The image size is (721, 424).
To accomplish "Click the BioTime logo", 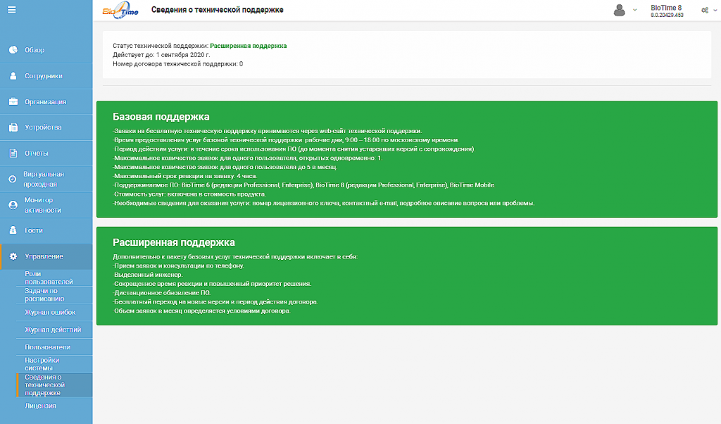I will coord(120,10).
